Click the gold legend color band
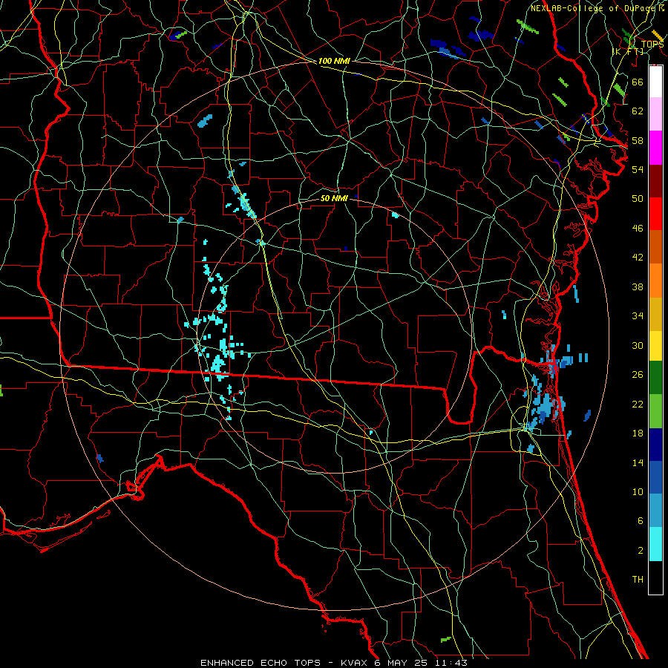The width and height of the screenshot is (668, 668). point(655,314)
